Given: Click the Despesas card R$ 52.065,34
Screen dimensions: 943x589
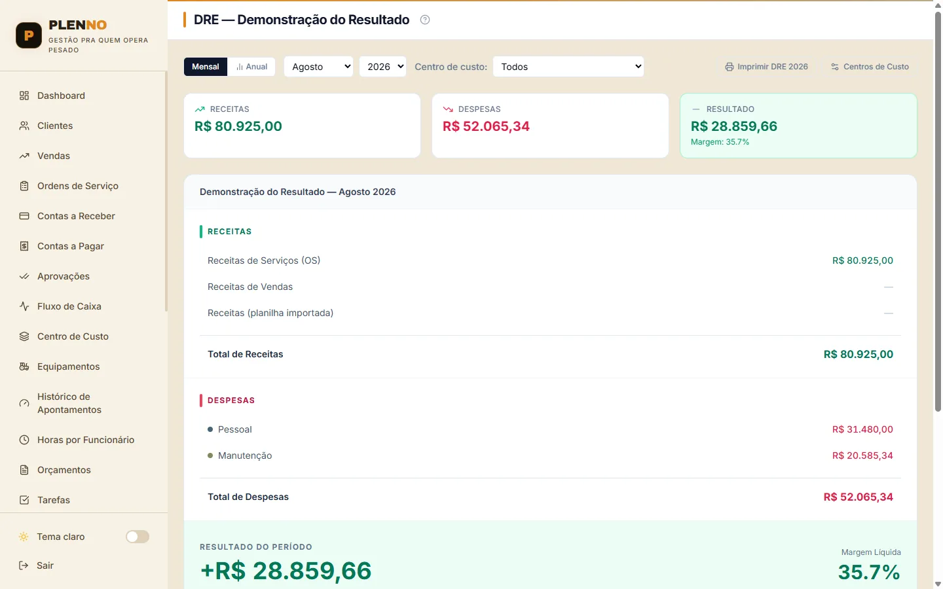Looking at the screenshot, I should [x=486, y=126].
